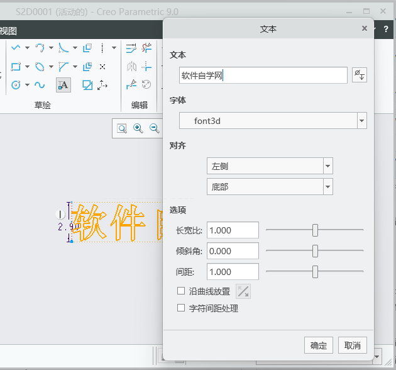396x370 pixels.
Task: Click the active Text sketch tool
Action: click(x=63, y=85)
